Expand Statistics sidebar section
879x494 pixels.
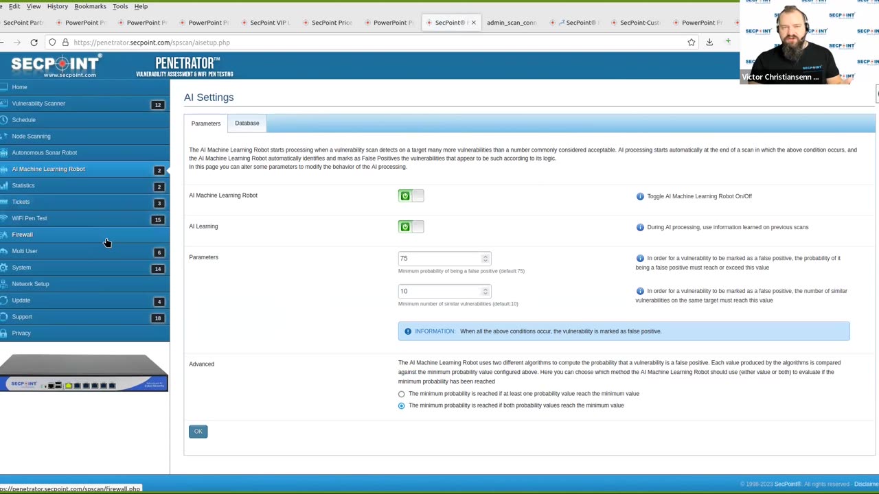pyautogui.click(x=84, y=186)
